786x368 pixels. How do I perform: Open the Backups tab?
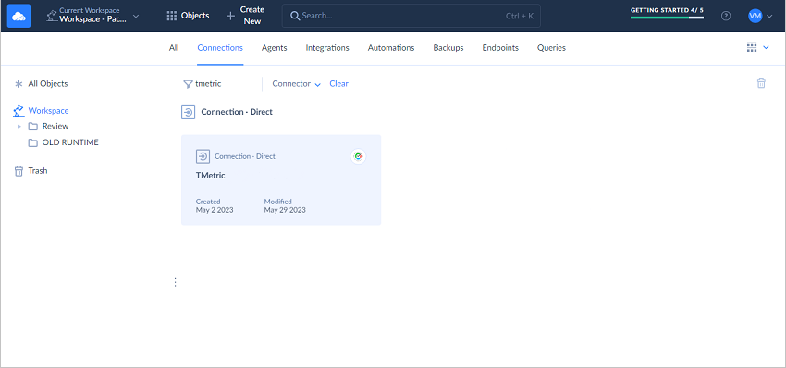tap(448, 48)
